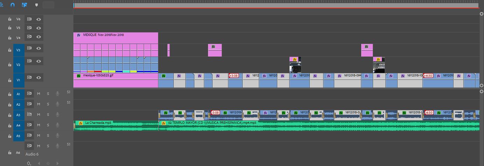Viewport: 484px width, 166px height.
Task: Solo track A2 with S button
Action: 48,104
